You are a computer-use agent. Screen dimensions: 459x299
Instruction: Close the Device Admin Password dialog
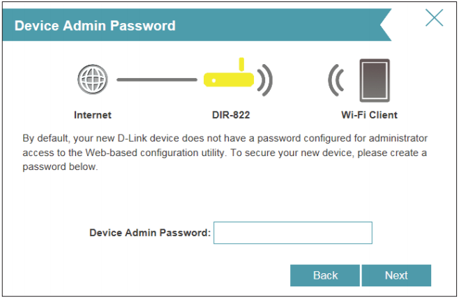pyautogui.click(x=434, y=19)
